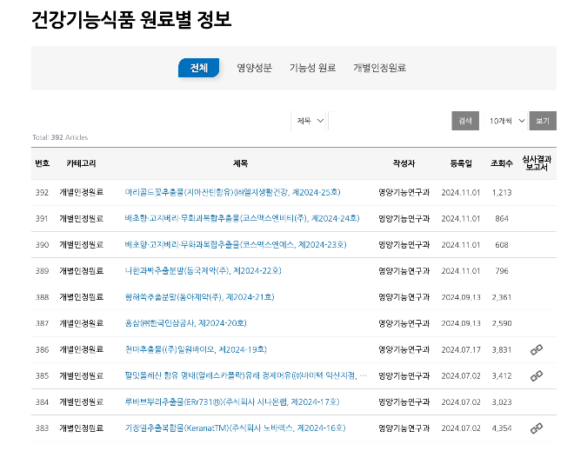Click date 2024.07.17 in row 386
The height and width of the screenshot is (451, 574).
point(461,349)
